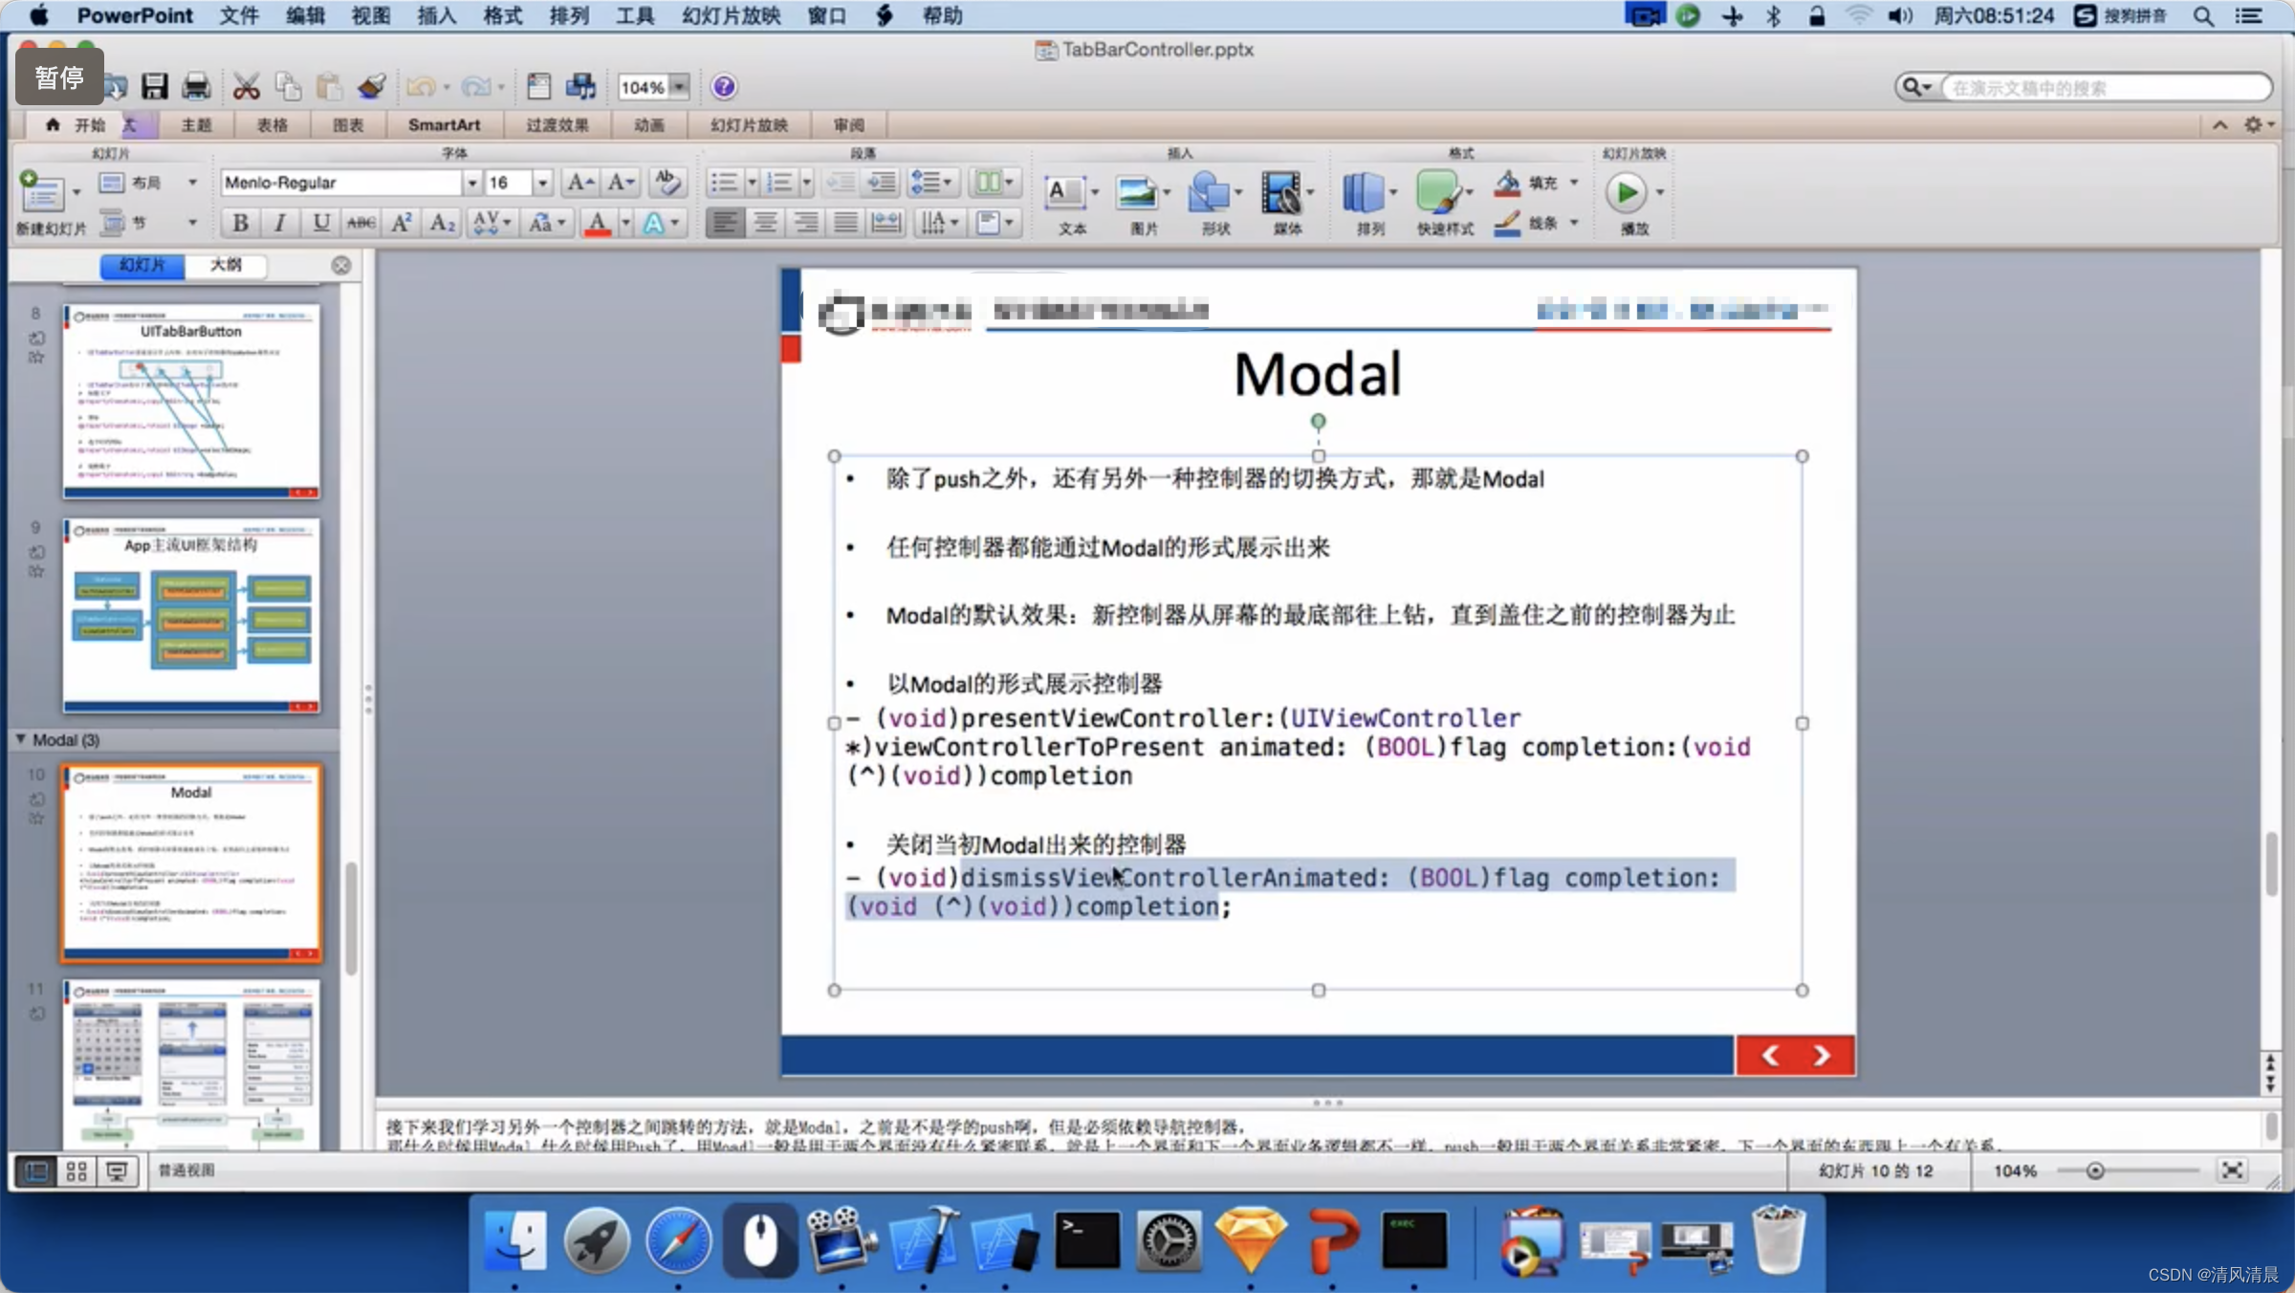Click the Clear Formatting eraser icon

[x=667, y=182]
